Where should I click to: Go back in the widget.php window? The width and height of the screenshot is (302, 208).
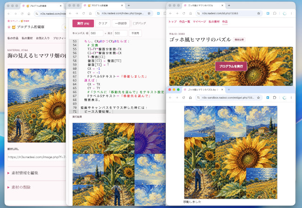pos(170,98)
